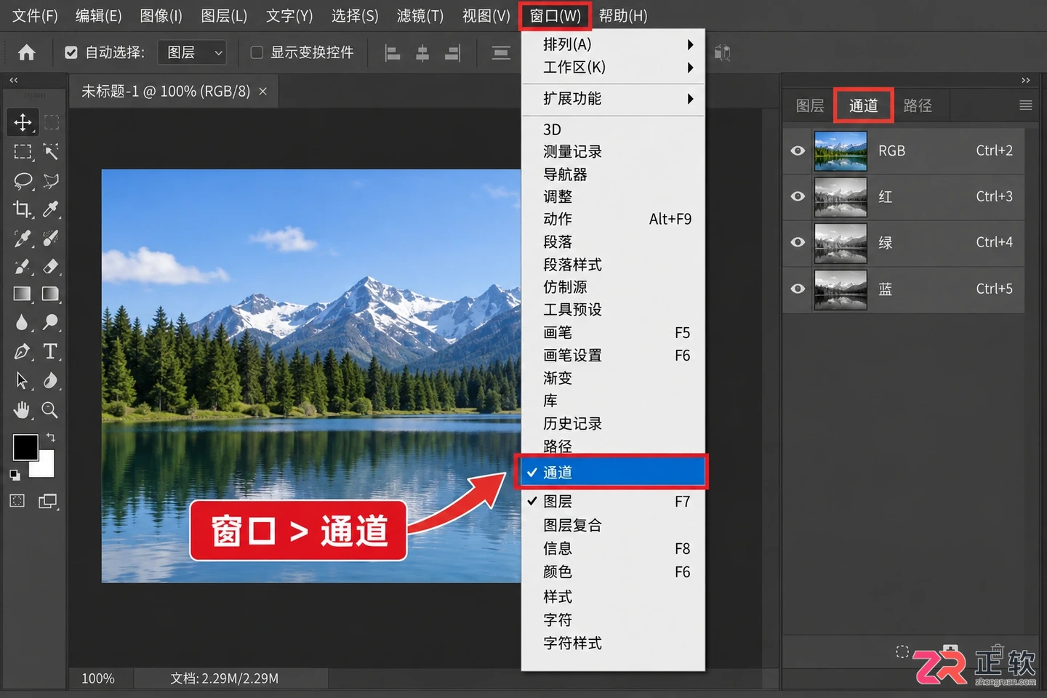The height and width of the screenshot is (698, 1047).
Task: Align left edges in options bar
Action: point(393,52)
